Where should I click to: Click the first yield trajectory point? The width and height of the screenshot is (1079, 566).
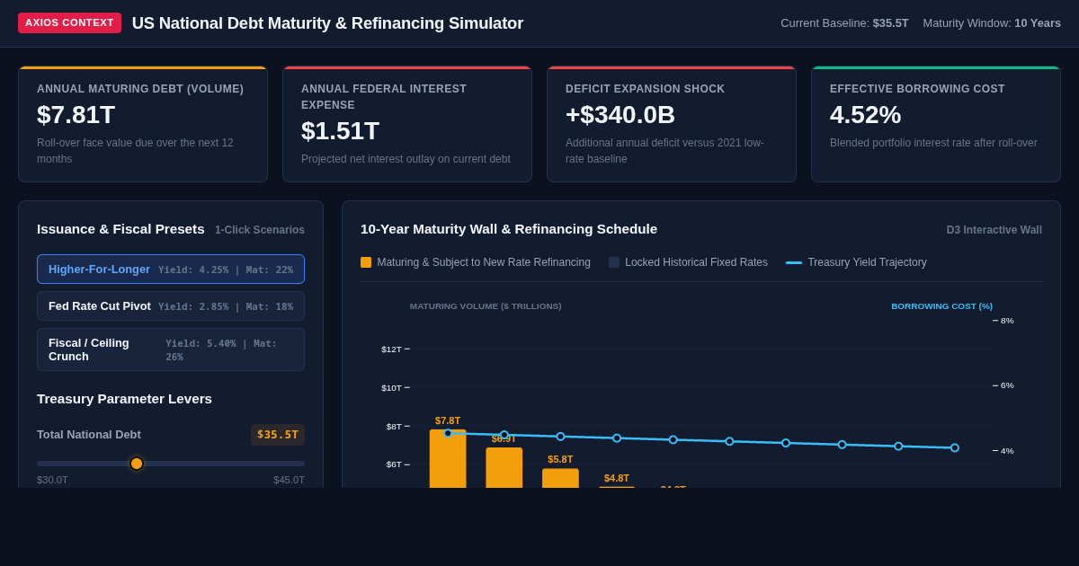448,433
